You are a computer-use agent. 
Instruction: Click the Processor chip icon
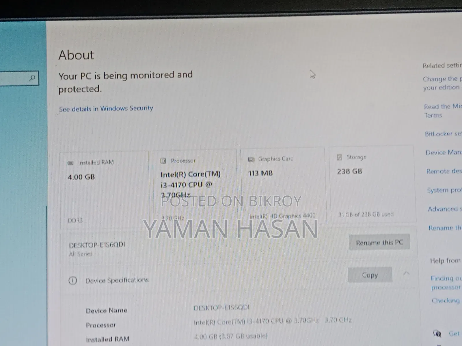(163, 161)
